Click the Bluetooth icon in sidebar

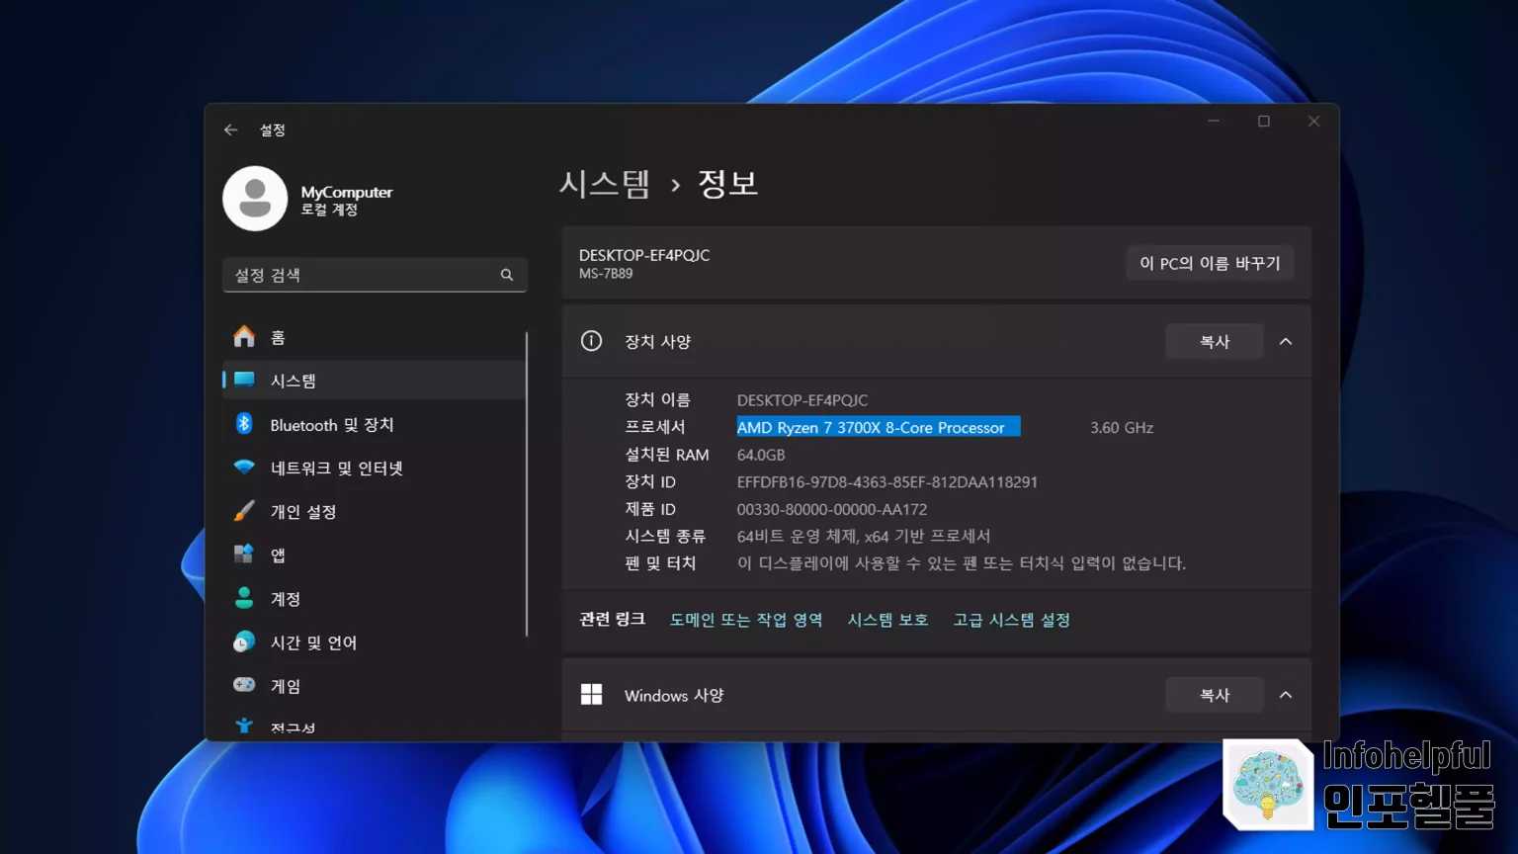tap(244, 423)
